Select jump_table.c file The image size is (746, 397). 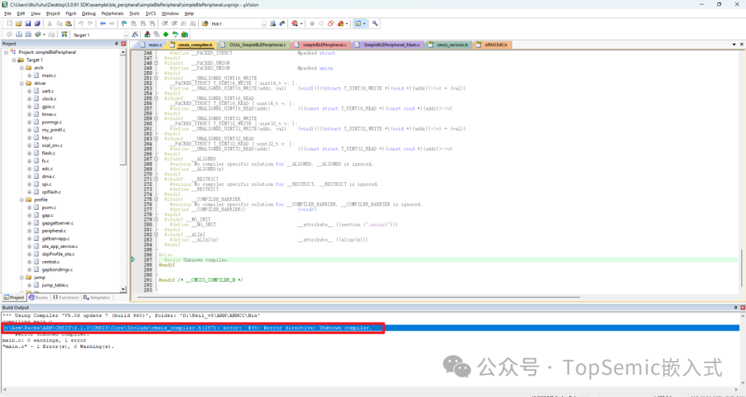pyautogui.click(x=55, y=285)
